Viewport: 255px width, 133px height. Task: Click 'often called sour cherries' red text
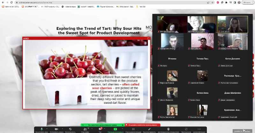point(116,86)
